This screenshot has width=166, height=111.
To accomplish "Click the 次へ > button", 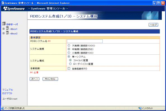I will point(34,79).
